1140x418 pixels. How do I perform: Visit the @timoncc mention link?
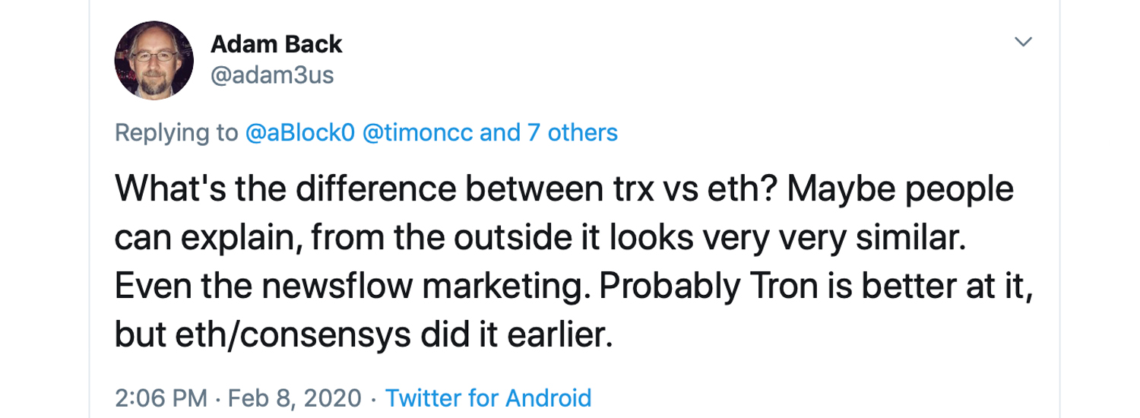coord(417,133)
